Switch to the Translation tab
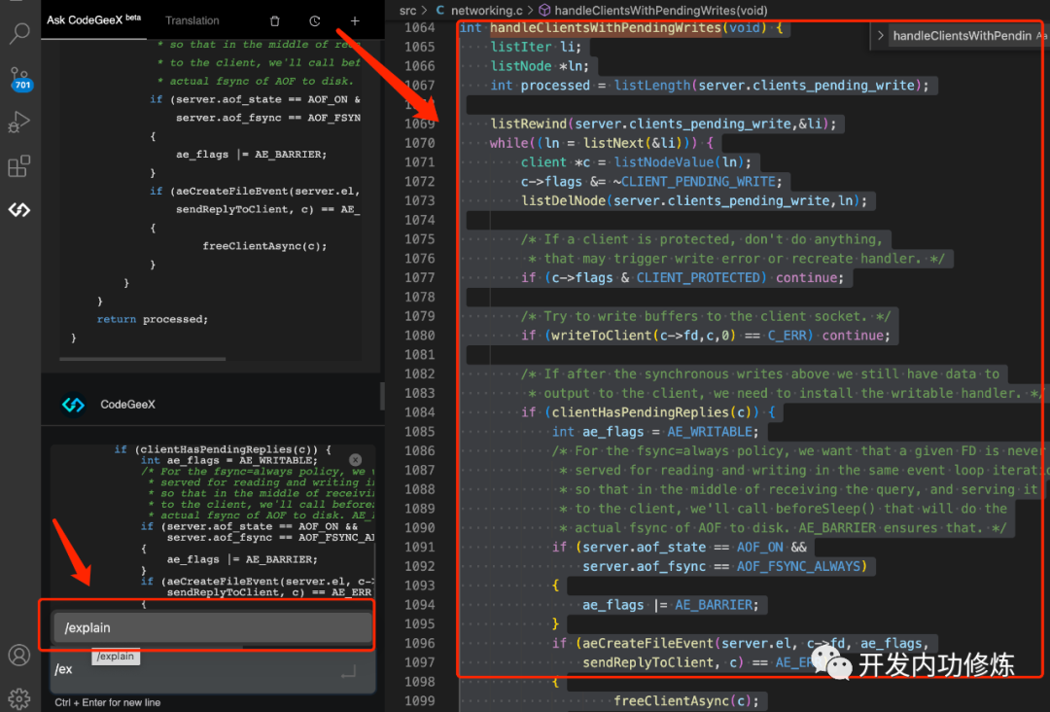This screenshot has width=1050, height=712. click(x=192, y=20)
